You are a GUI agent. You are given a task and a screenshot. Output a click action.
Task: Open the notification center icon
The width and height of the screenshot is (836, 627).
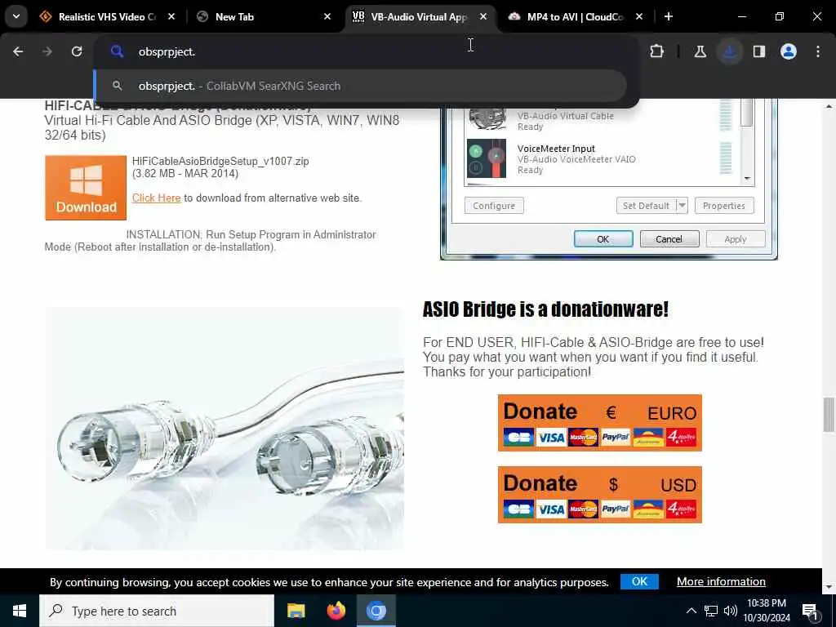pos(811,611)
